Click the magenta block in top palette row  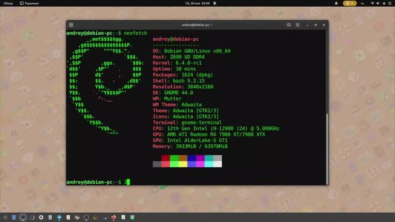click(200, 158)
